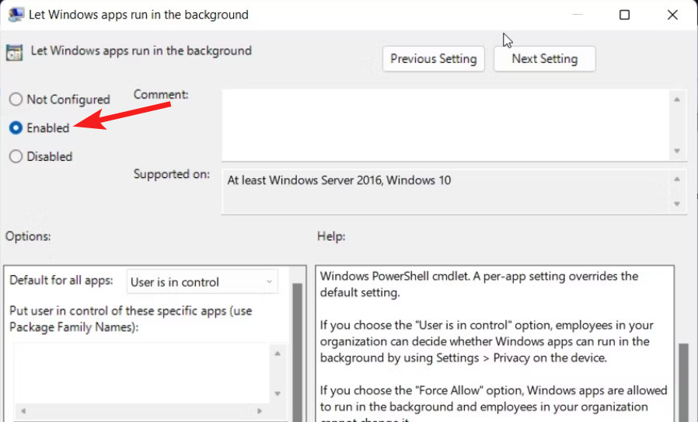The width and height of the screenshot is (698, 422).
Task: Open the Default for all apps dropdown
Action: pos(202,282)
